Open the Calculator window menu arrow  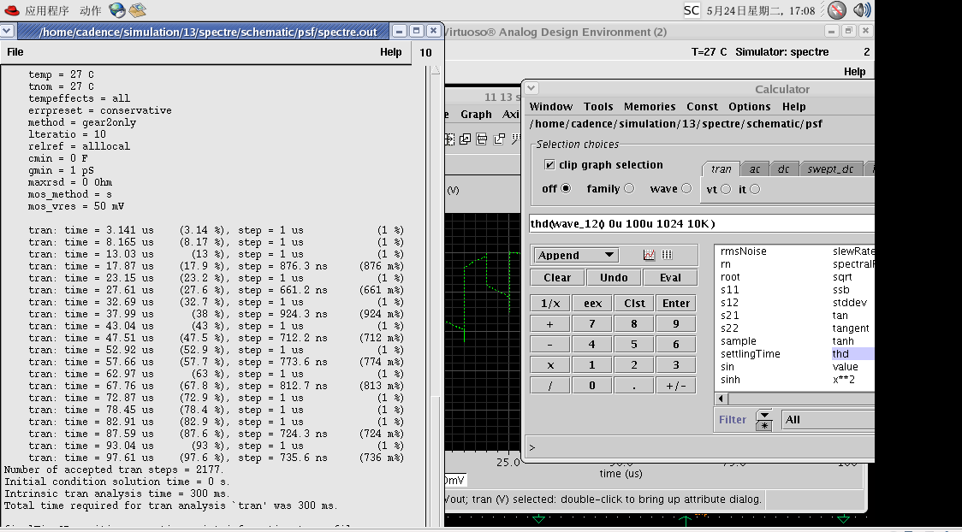531,88
